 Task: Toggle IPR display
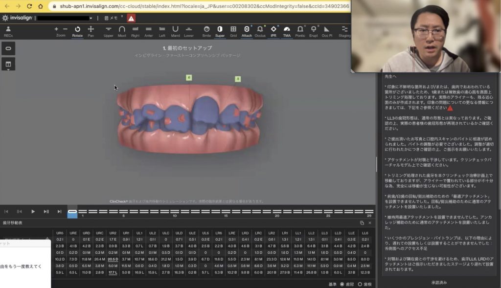coord(273,32)
